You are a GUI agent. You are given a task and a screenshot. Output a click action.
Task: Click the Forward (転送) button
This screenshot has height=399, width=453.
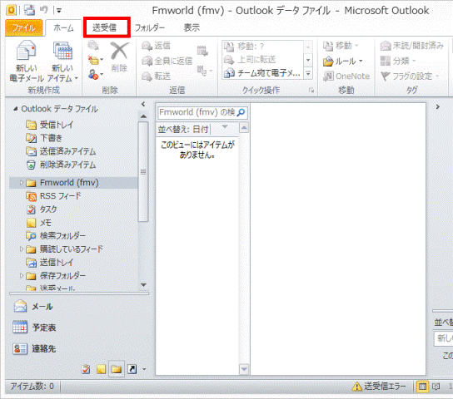click(157, 76)
